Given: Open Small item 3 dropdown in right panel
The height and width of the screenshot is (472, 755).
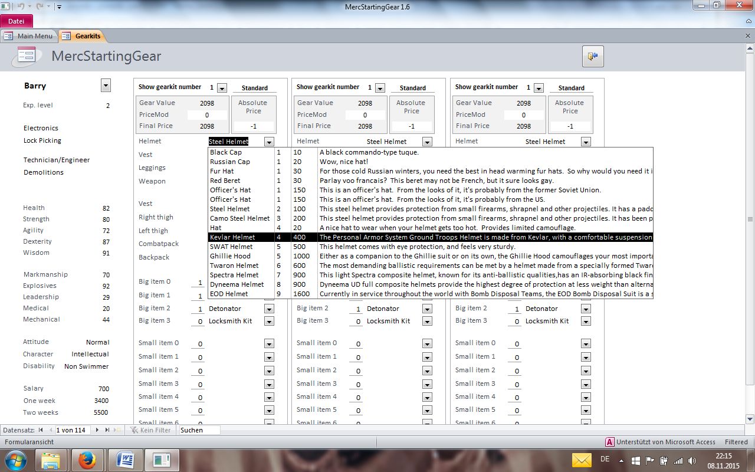Looking at the screenshot, I should [586, 384].
